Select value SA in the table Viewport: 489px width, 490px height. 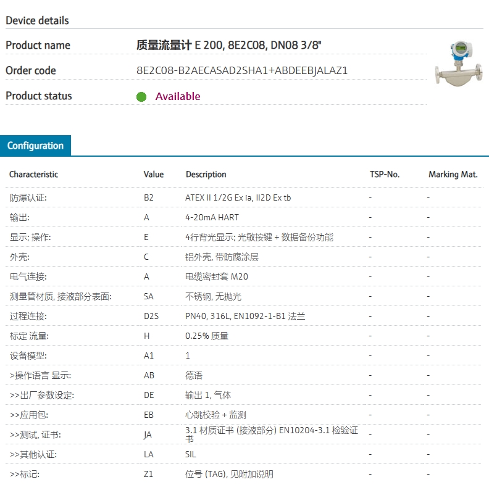149,297
